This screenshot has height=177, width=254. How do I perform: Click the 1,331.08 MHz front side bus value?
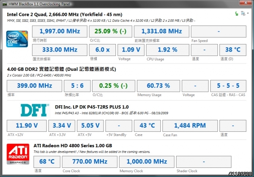(162, 31)
